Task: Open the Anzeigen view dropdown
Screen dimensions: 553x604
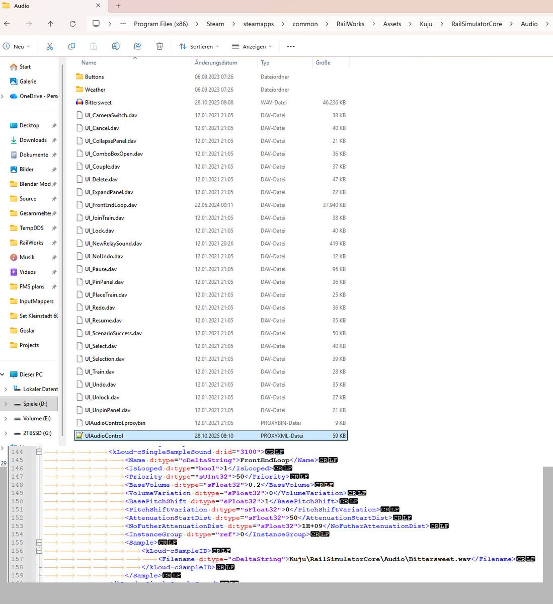Action: click(x=252, y=46)
